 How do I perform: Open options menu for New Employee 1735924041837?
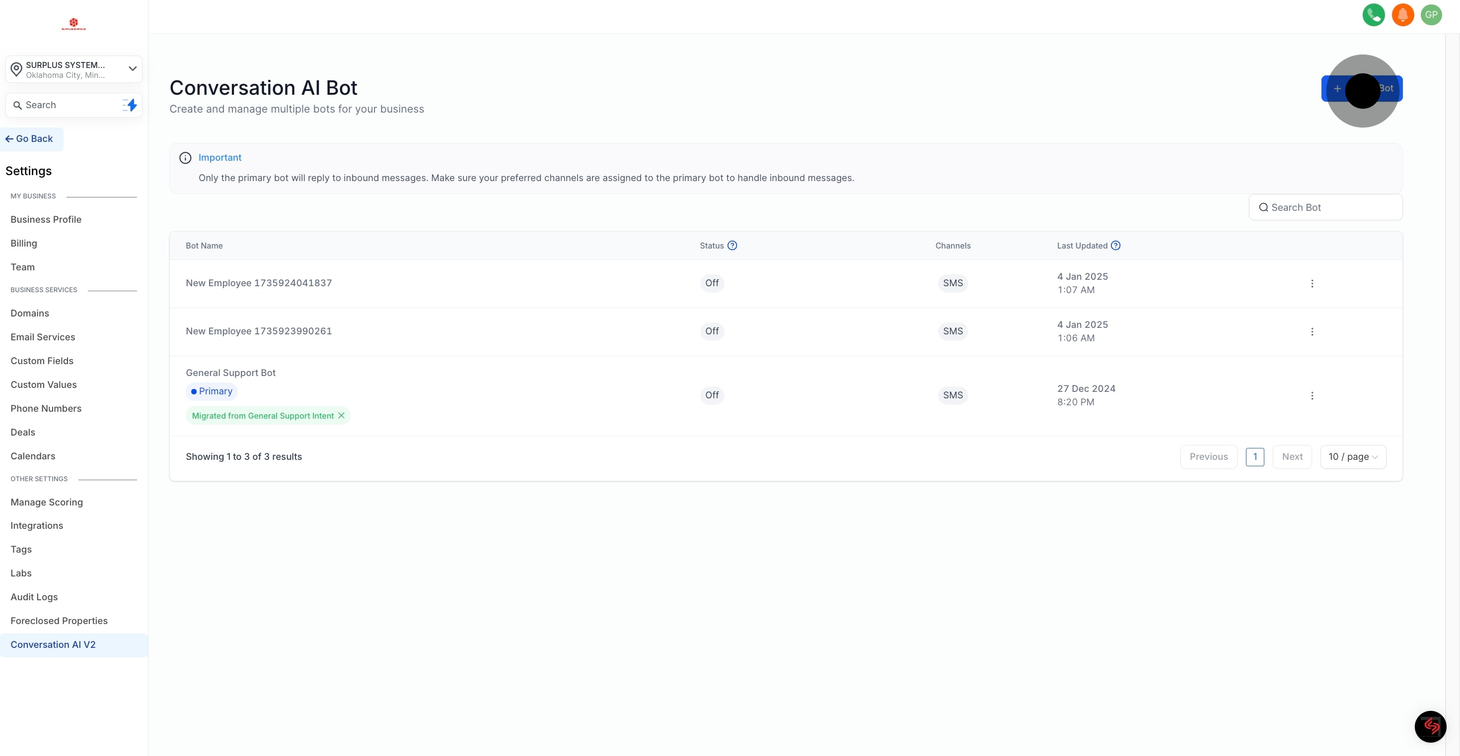coord(1312,283)
